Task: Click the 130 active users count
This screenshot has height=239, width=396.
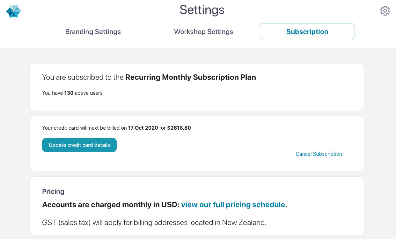Action: coord(69,93)
